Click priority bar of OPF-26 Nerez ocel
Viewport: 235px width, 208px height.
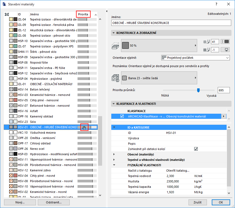pos(87,149)
